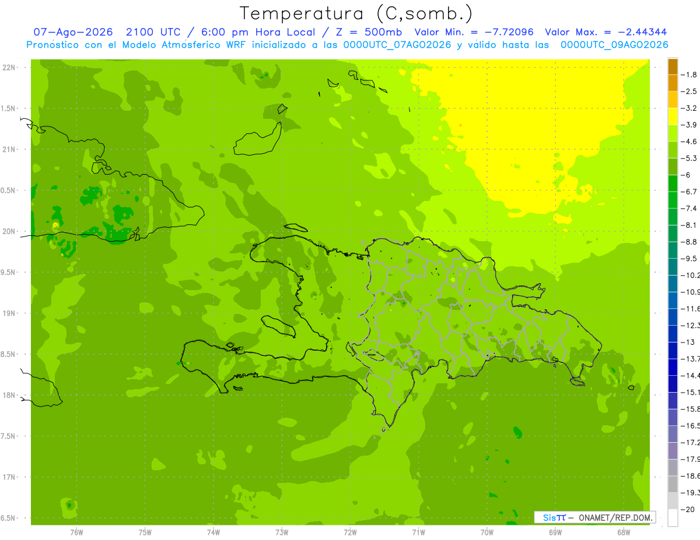Click the yellow swatch between -3.2 and -3.9
Viewport: 700px width, 540px height.
pos(673,117)
